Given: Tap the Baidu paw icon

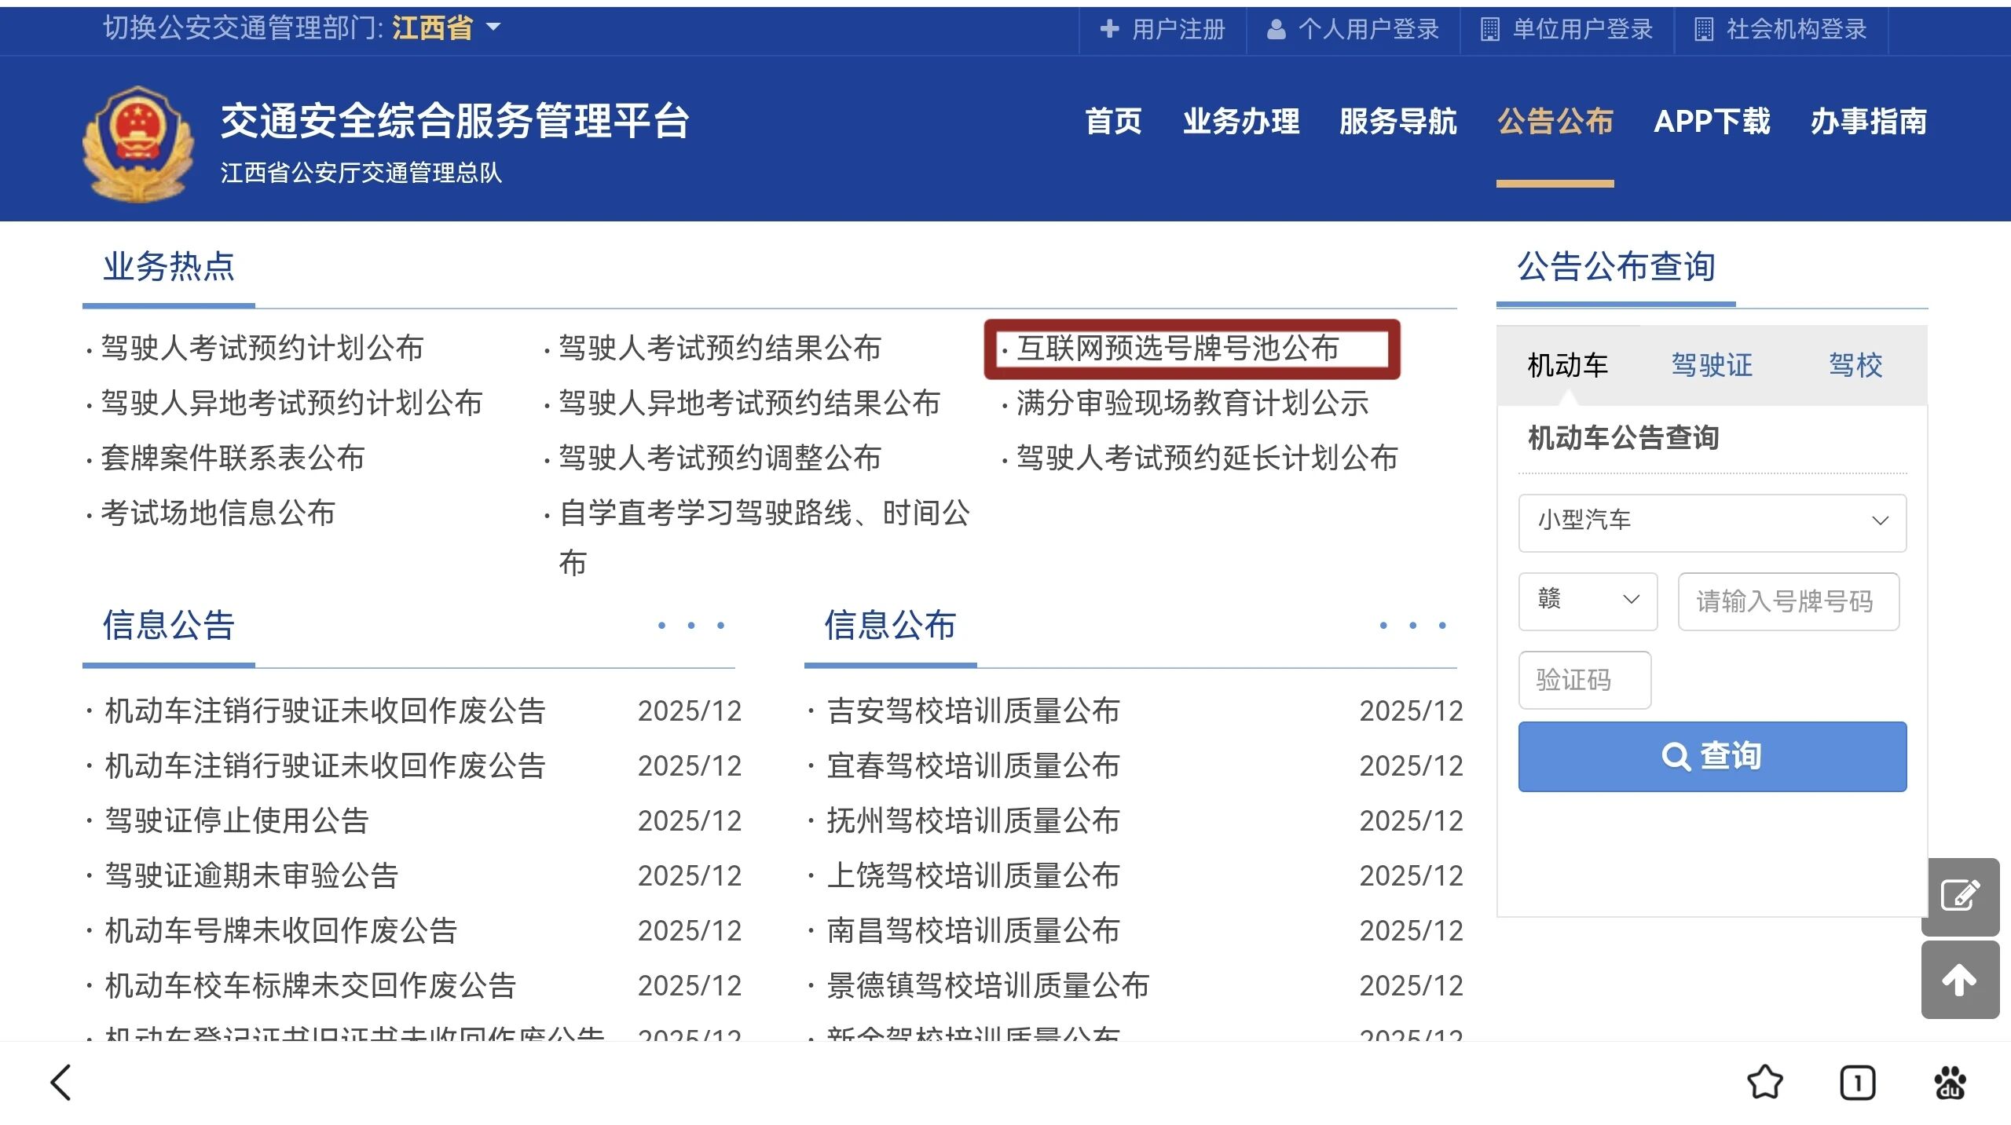Looking at the screenshot, I should click(1950, 1083).
